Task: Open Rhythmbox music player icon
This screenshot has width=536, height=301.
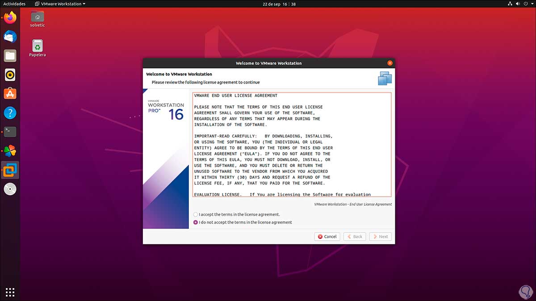Action: [x=10, y=75]
